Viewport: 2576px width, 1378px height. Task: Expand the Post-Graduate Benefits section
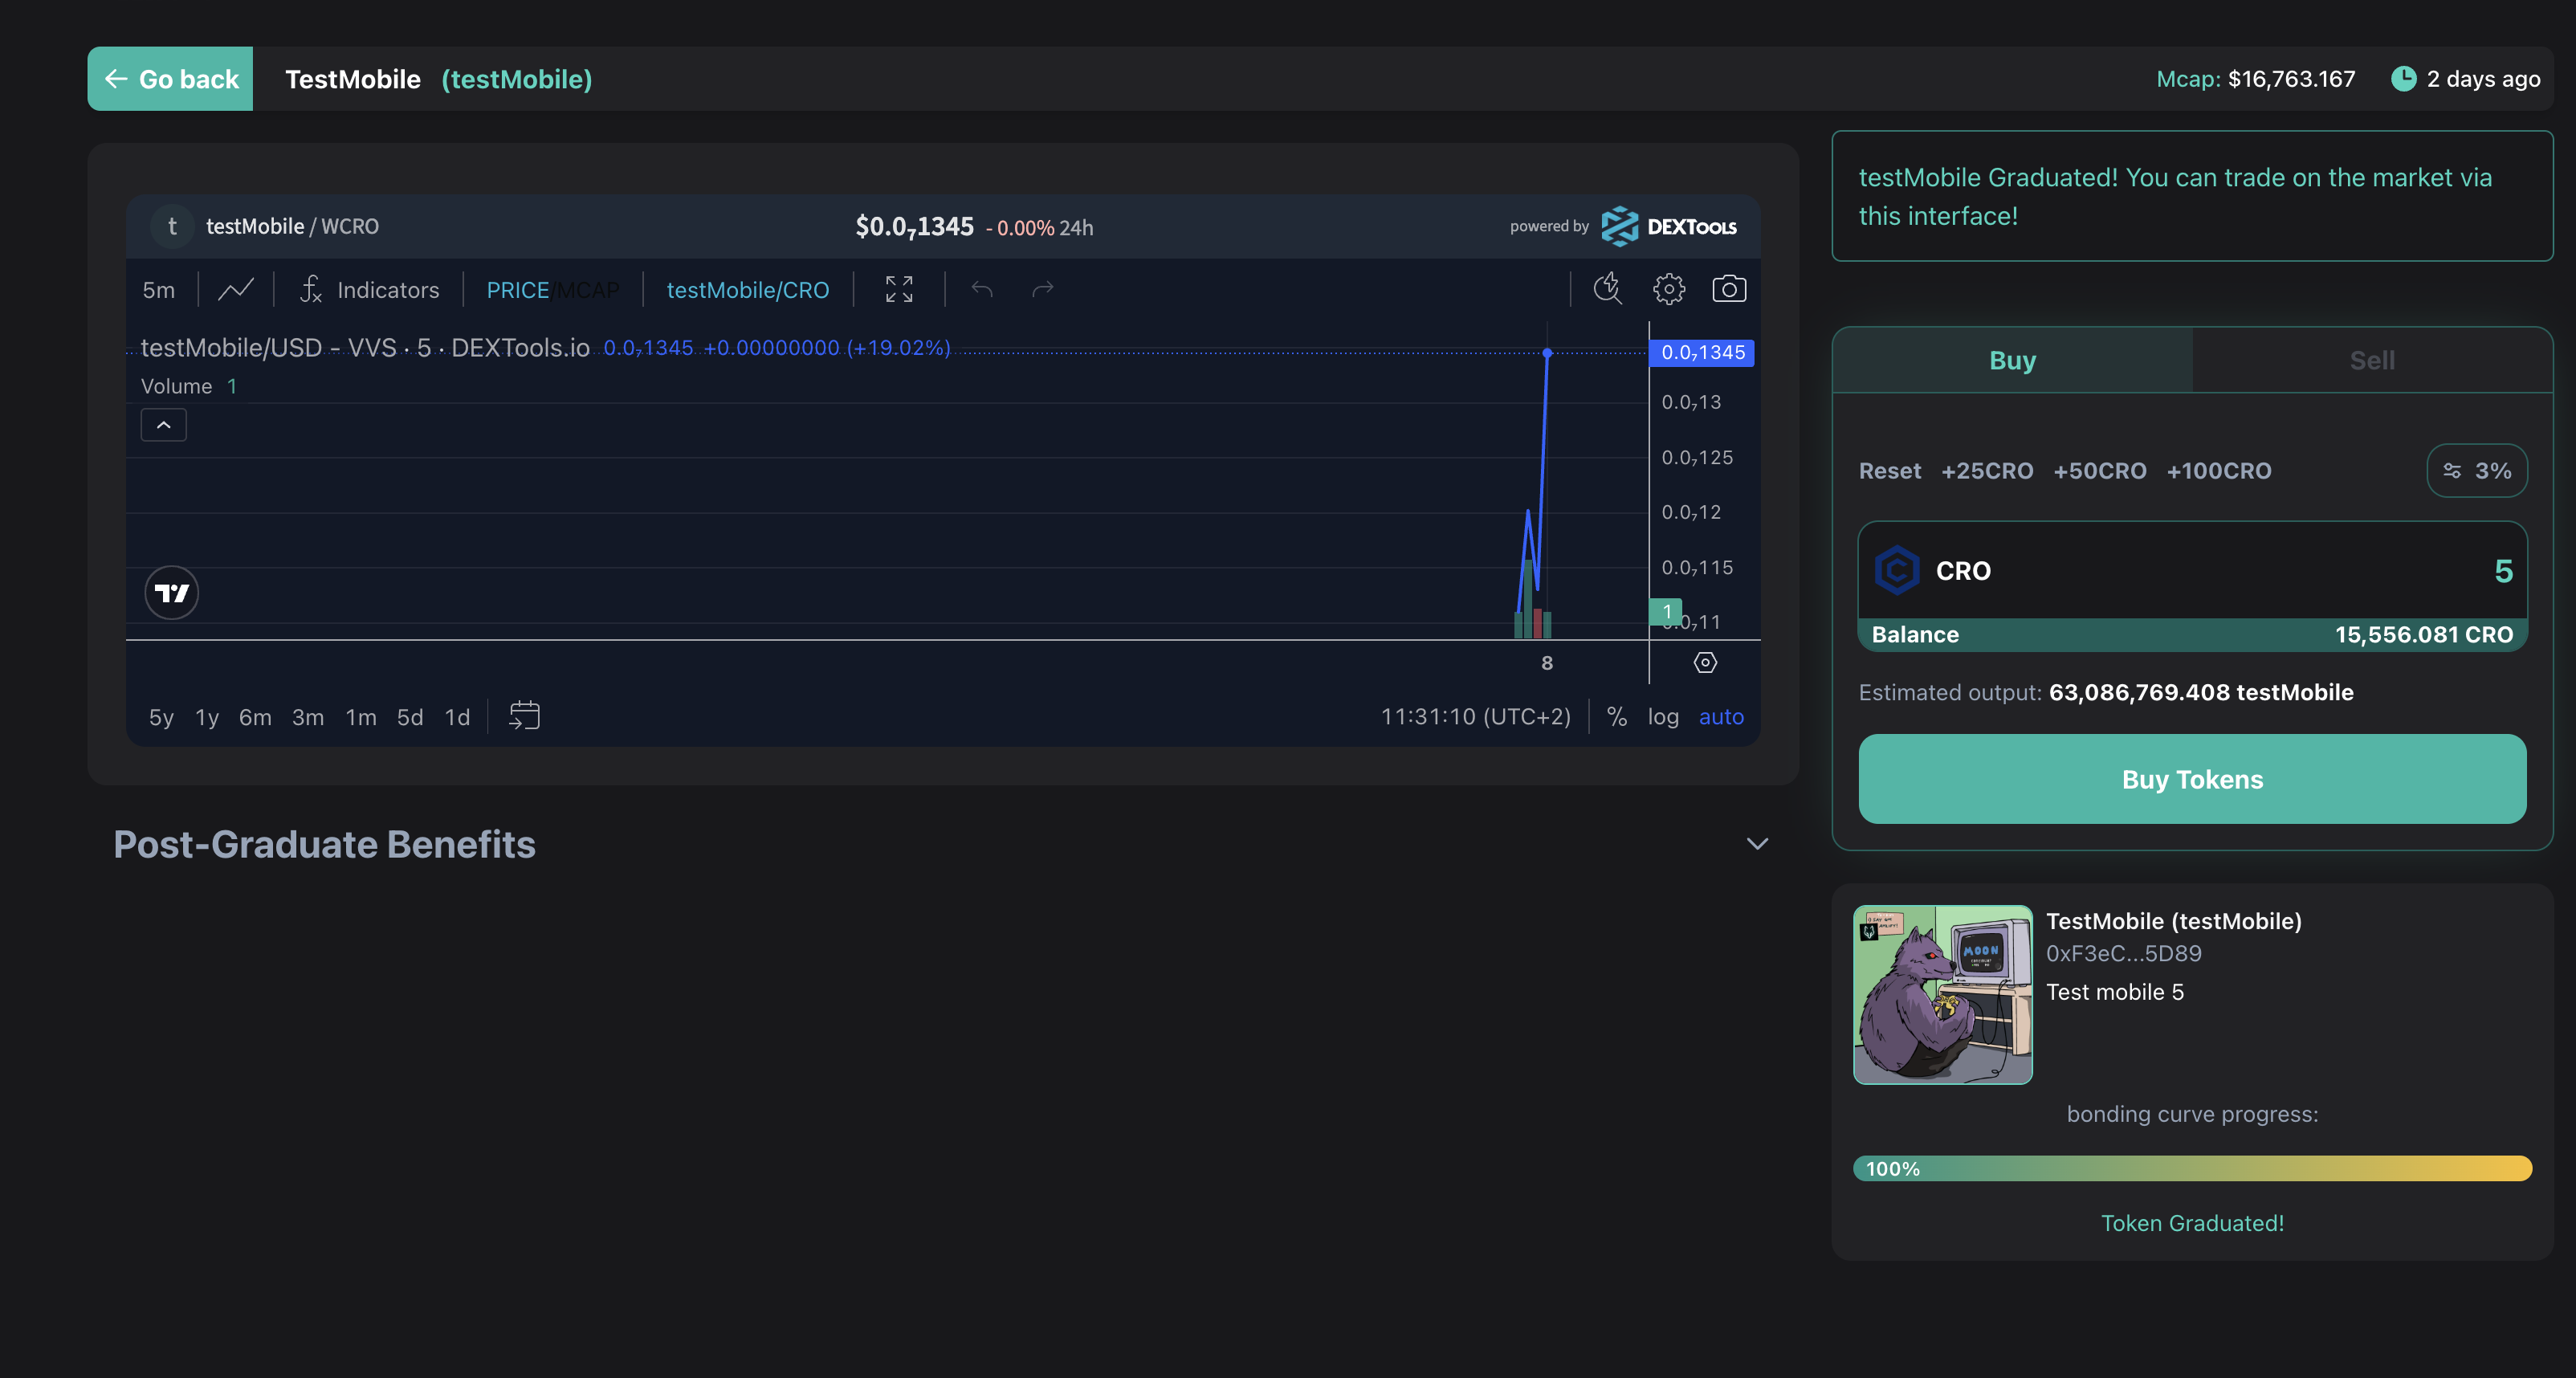click(x=1757, y=844)
